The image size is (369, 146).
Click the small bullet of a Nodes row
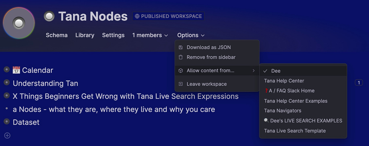[x=7, y=109]
